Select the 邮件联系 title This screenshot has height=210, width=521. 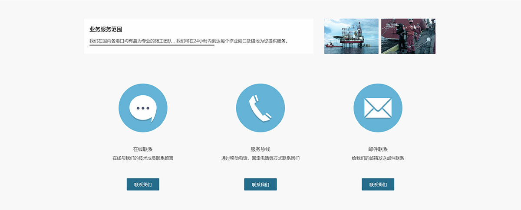coord(378,149)
